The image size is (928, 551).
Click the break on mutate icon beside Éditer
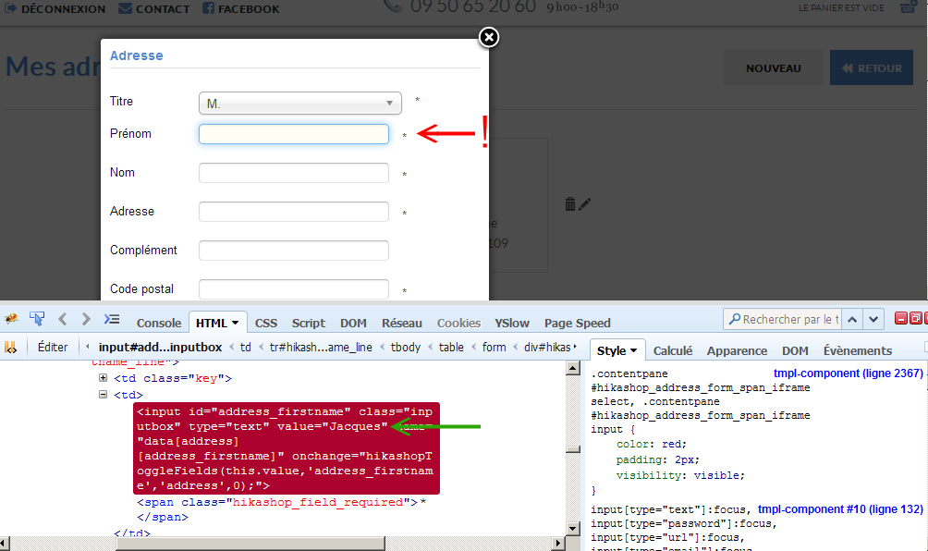[11, 348]
